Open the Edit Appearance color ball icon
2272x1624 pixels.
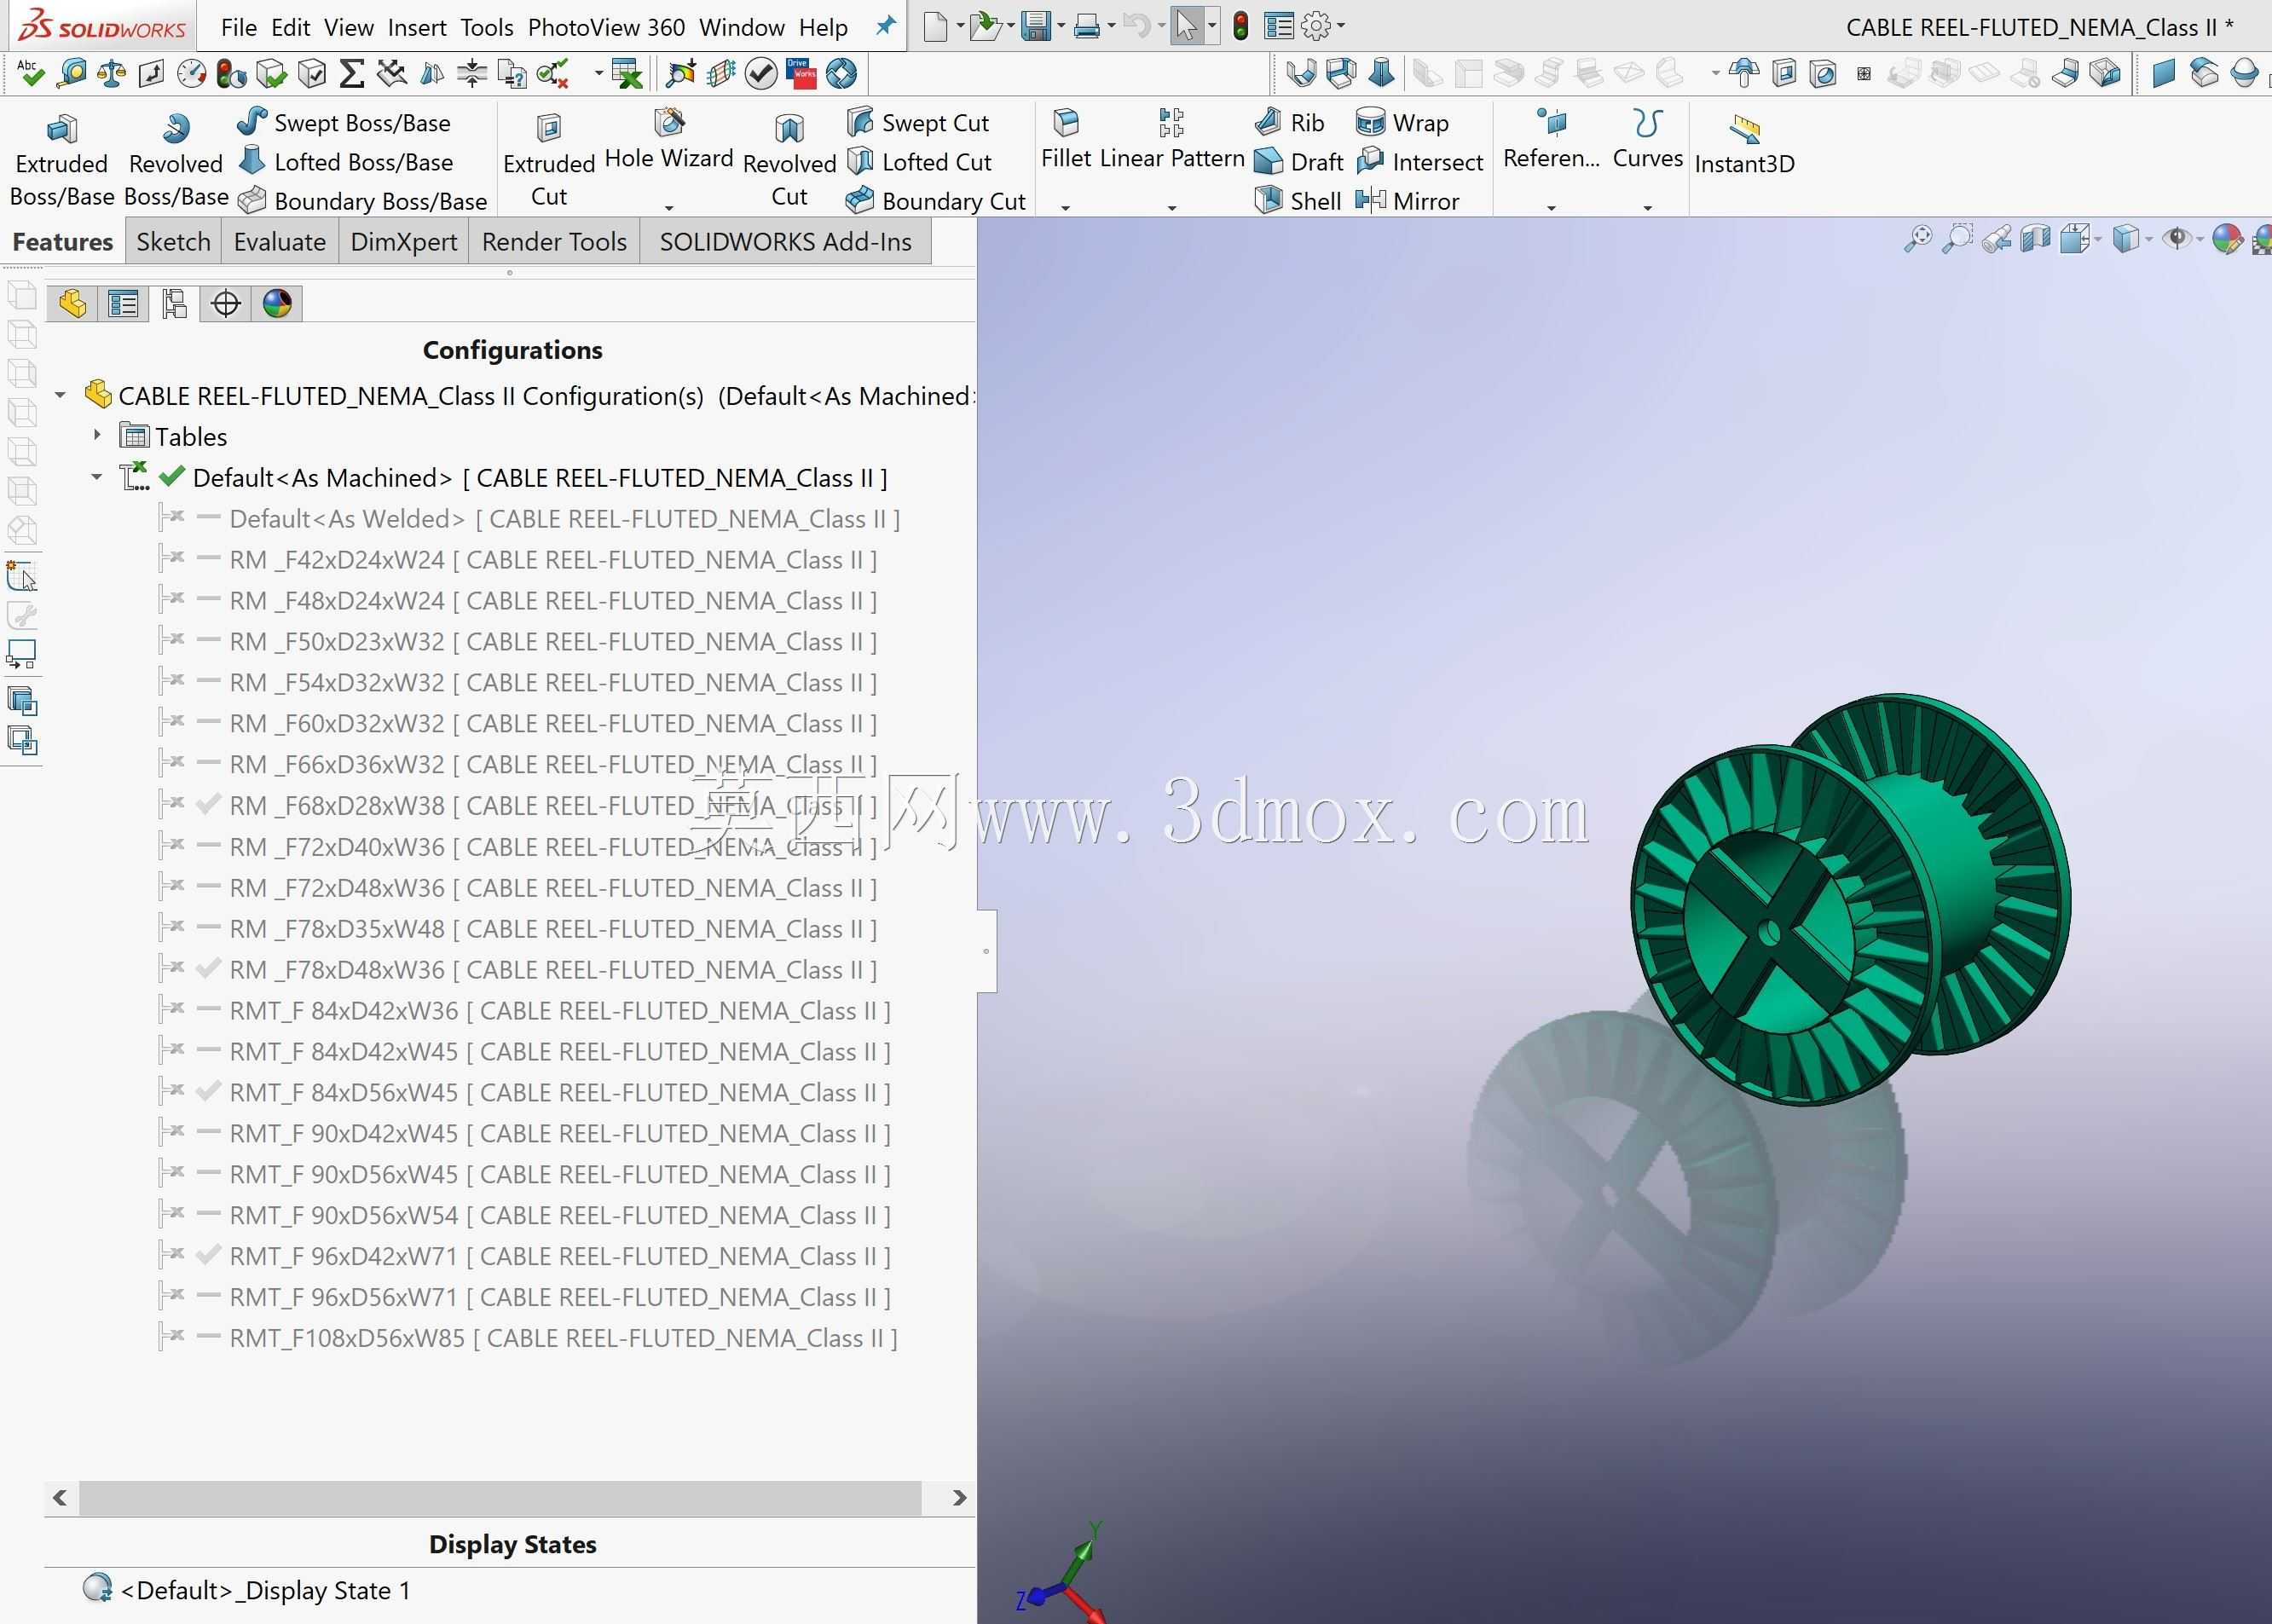click(x=2226, y=239)
